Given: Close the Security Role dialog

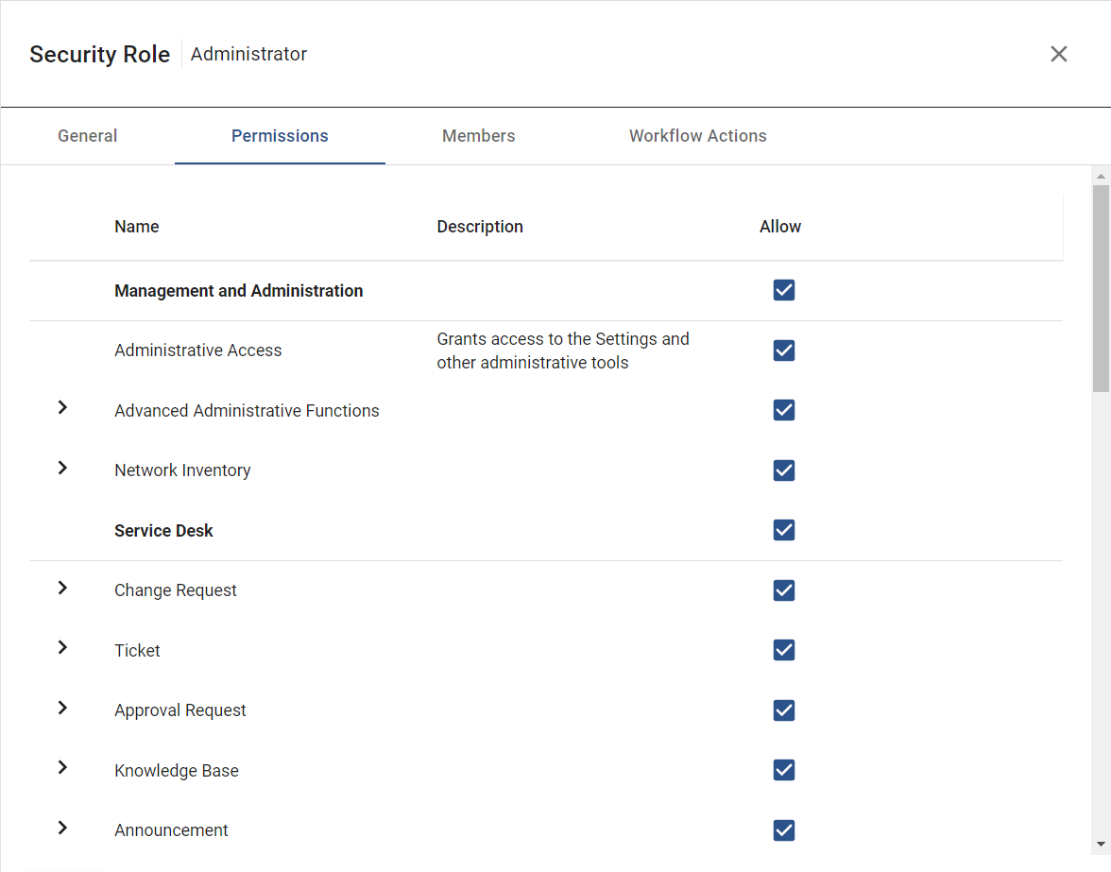Looking at the screenshot, I should point(1058,54).
